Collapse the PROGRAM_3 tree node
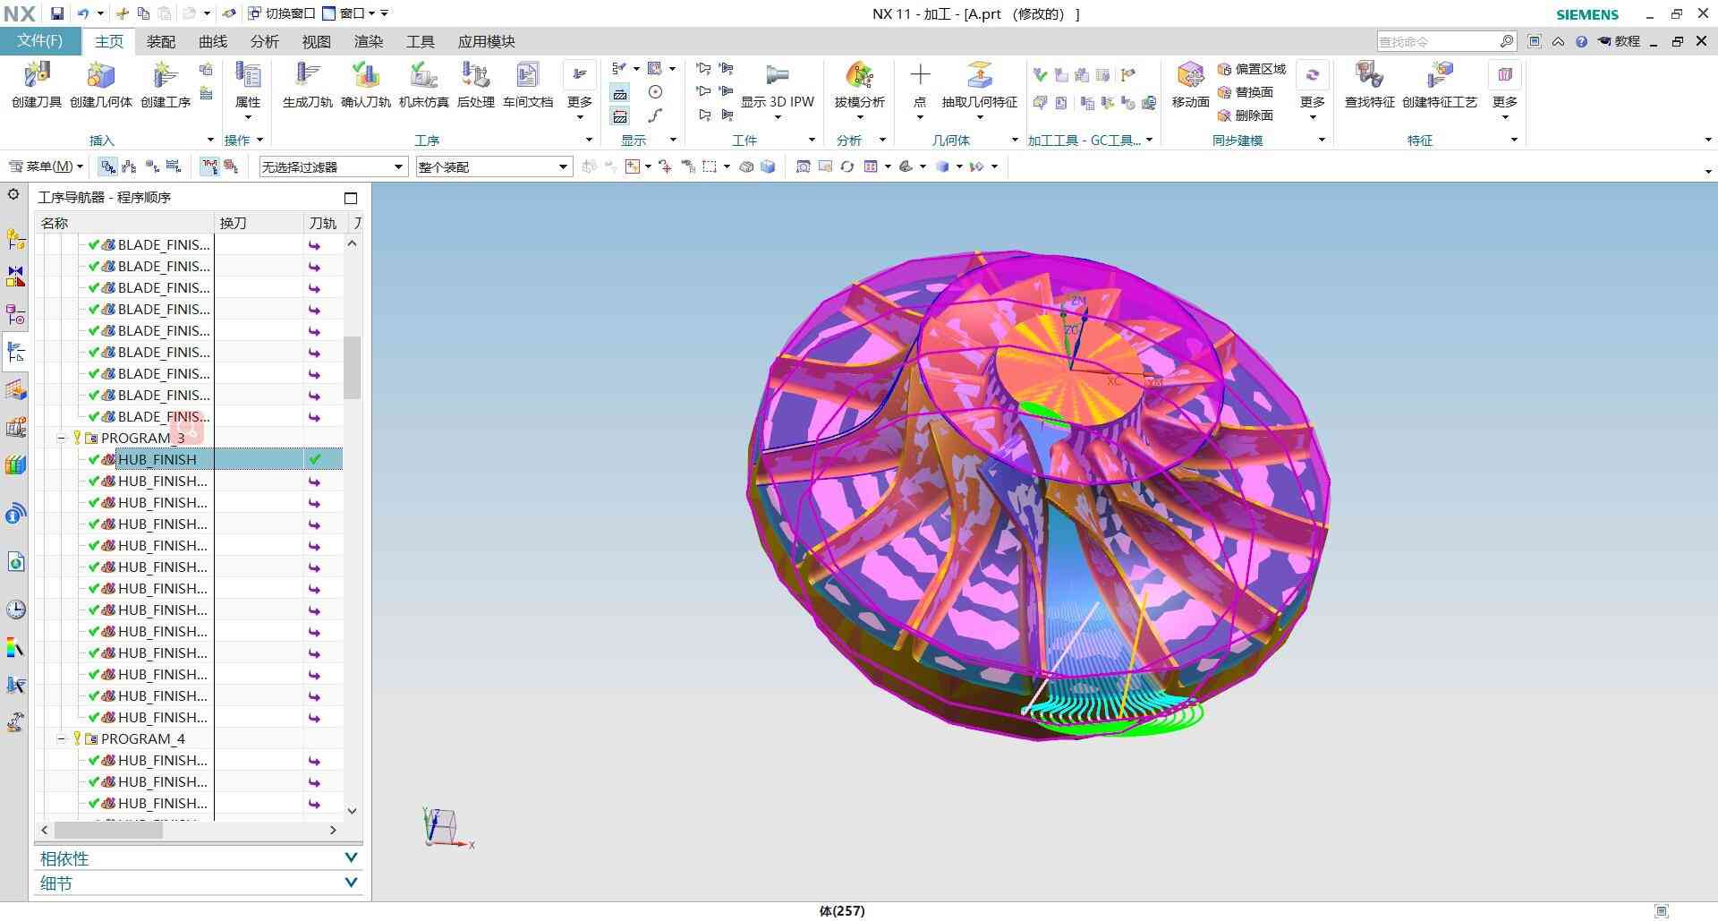The width and height of the screenshot is (1718, 921). (62, 439)
